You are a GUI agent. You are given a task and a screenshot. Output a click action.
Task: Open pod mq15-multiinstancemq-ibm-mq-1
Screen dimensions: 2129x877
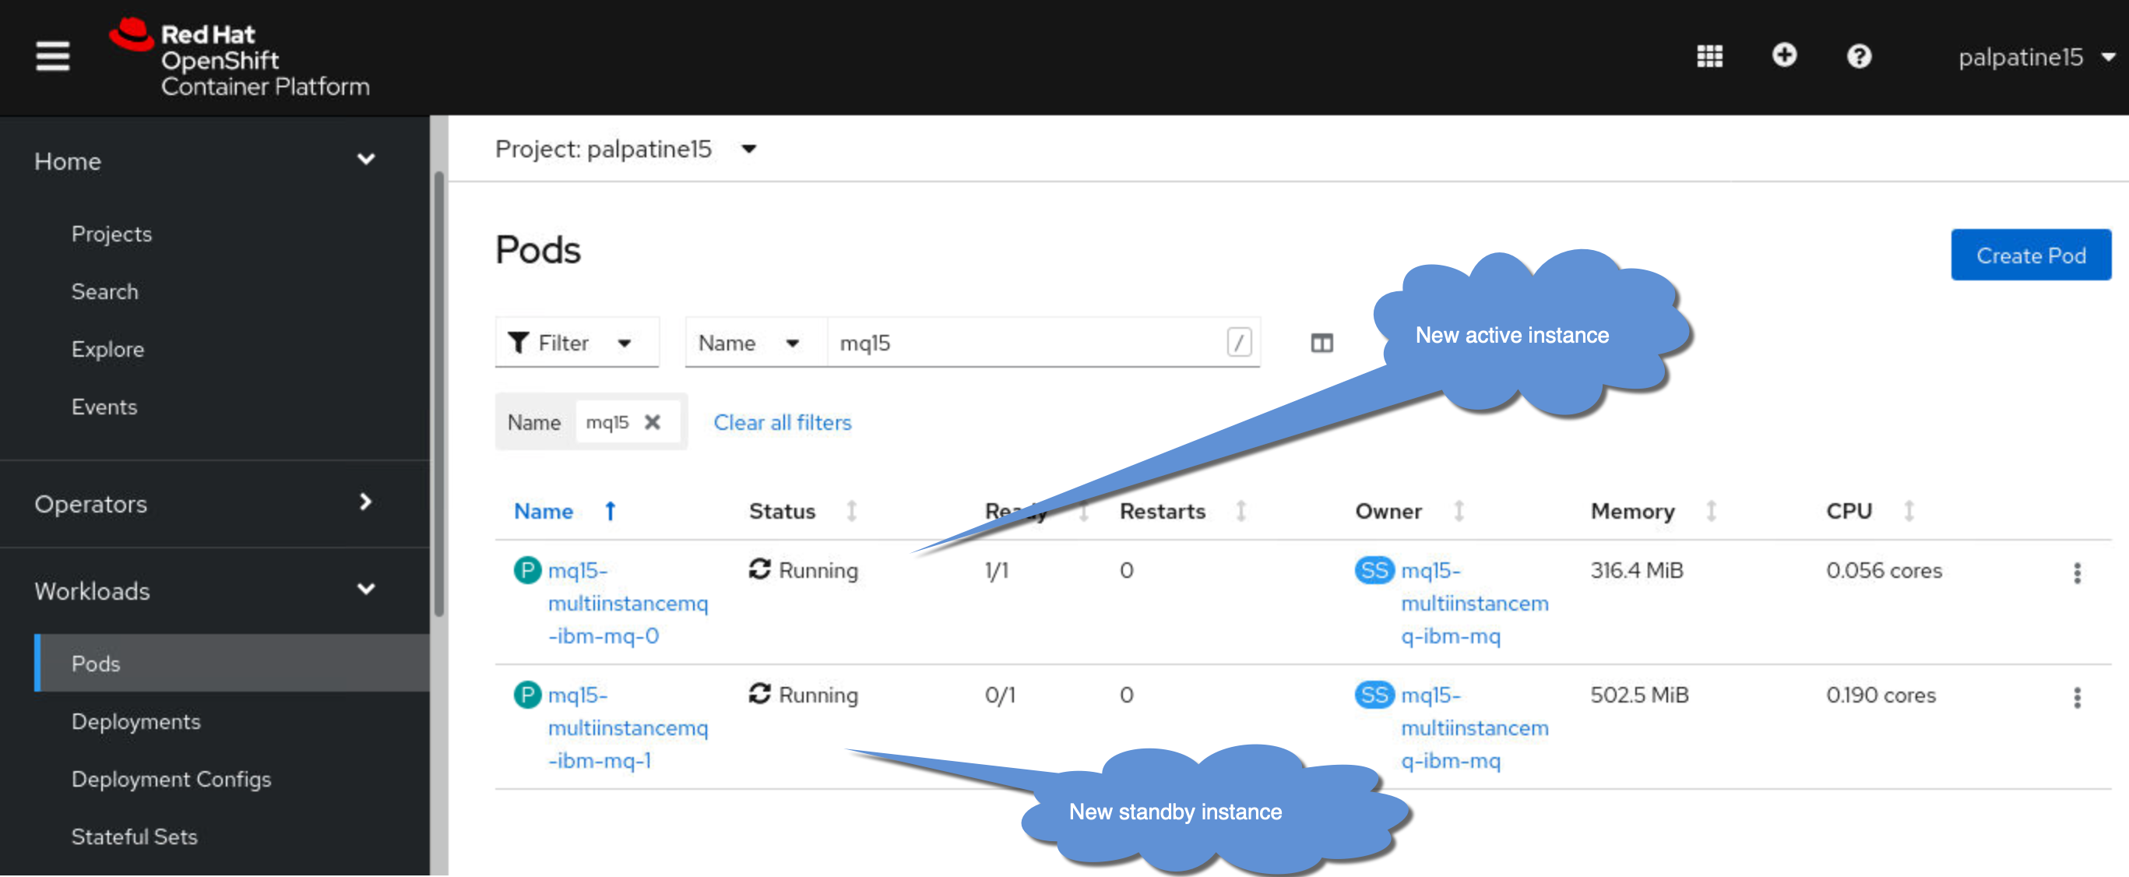tap(628, 728)
